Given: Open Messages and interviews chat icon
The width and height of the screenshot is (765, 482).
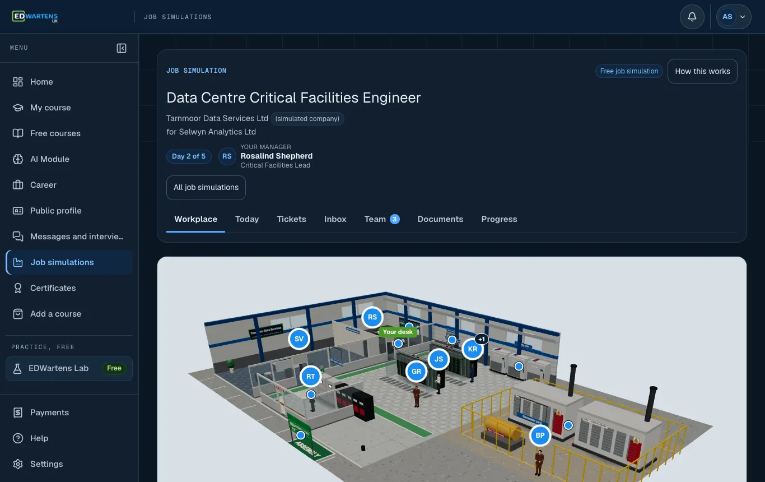Looking at the screenshot, I should click(18, 237).
